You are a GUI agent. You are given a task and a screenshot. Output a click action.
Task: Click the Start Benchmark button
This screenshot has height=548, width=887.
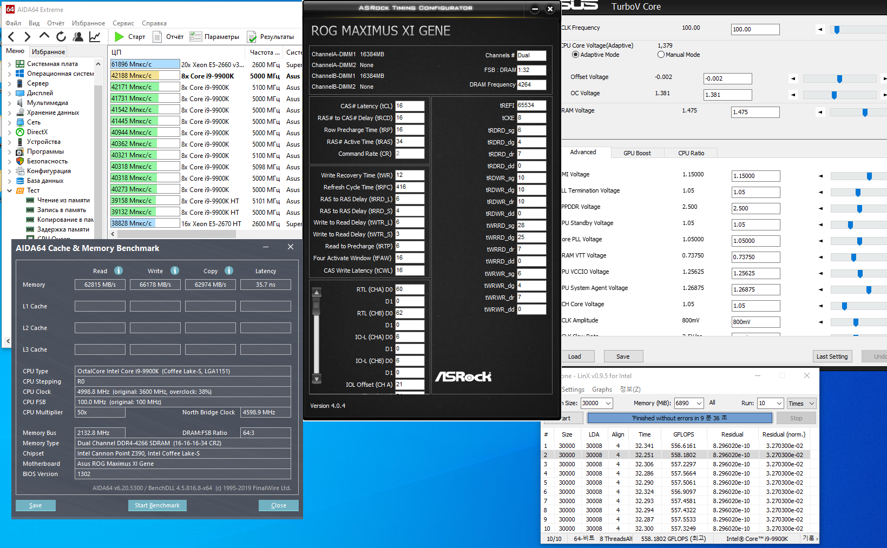pyautogui.click(x=157, y=505)
